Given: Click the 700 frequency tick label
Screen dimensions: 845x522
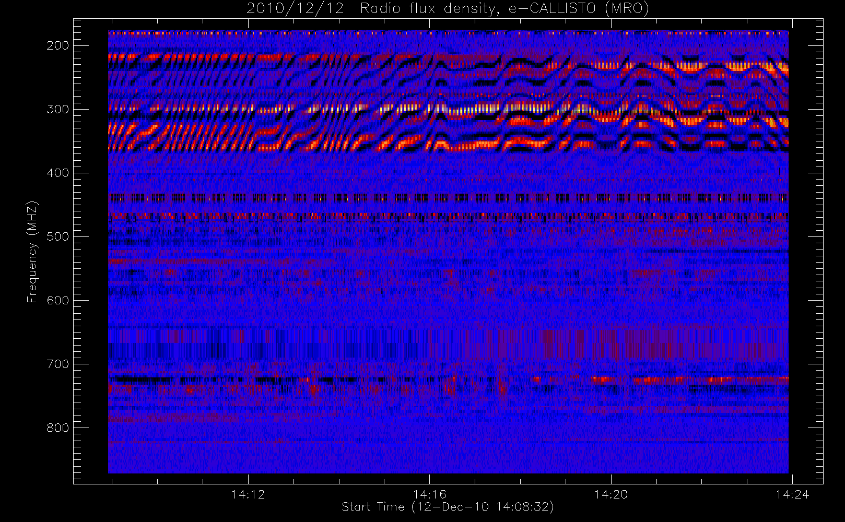Looking at the screenshot, I should (58, 364).
